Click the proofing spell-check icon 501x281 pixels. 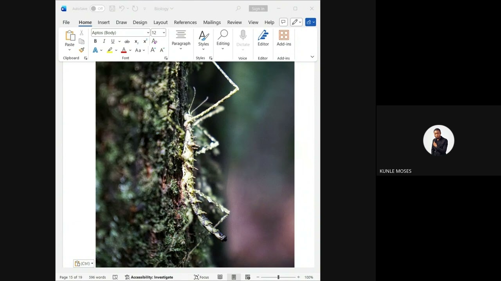pos(115,277)
